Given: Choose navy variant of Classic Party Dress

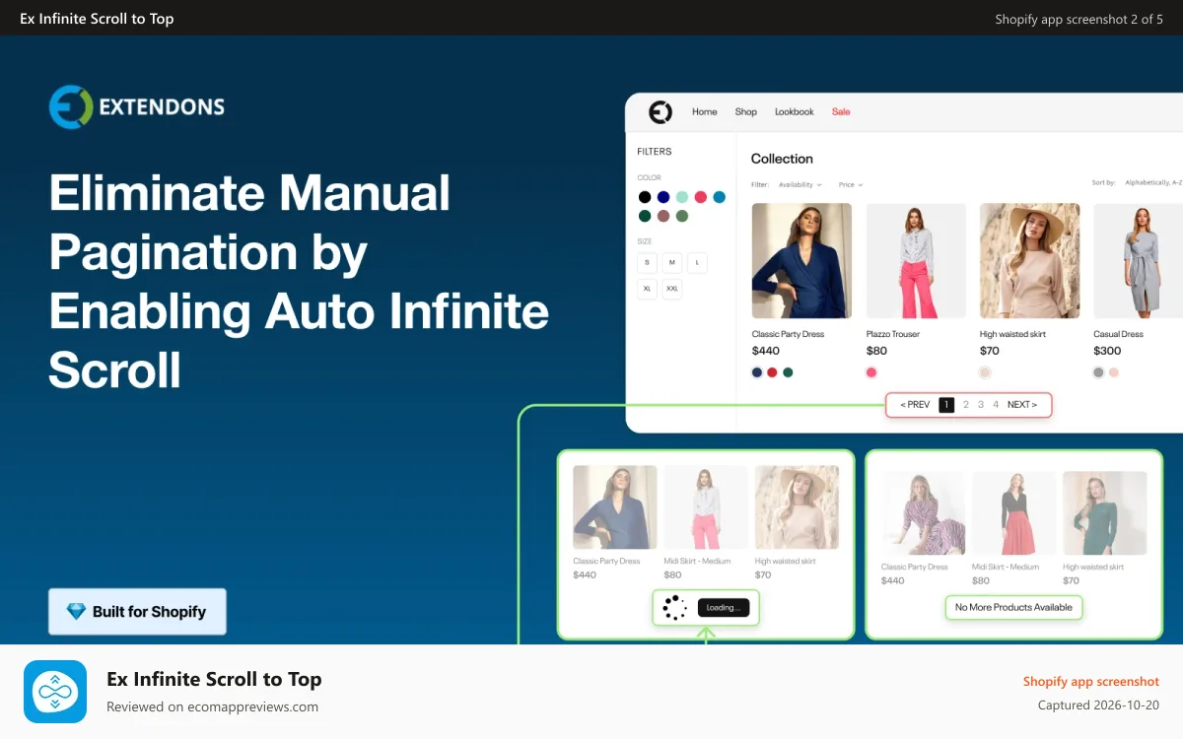Looking at the screenshot, I should pyautogui.click(x=757, y=372).
